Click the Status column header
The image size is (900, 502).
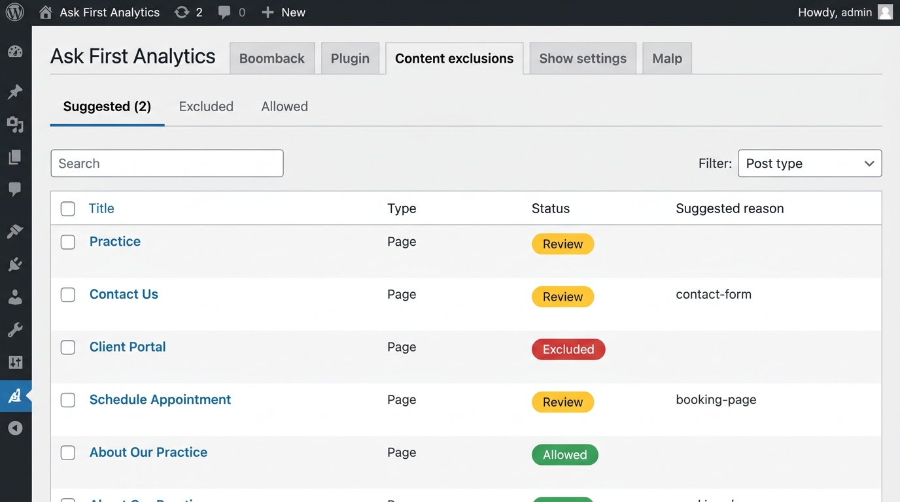(x=551, y=209)
